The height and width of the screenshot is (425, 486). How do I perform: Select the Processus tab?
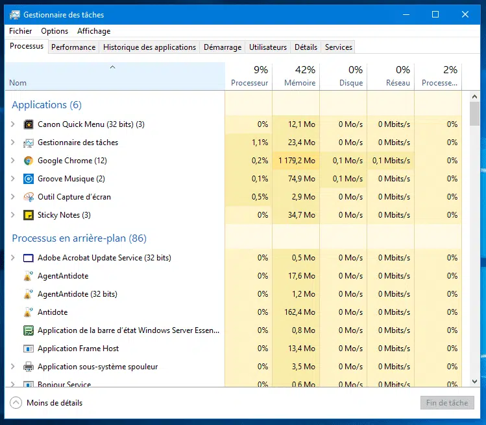click(27, 46)
